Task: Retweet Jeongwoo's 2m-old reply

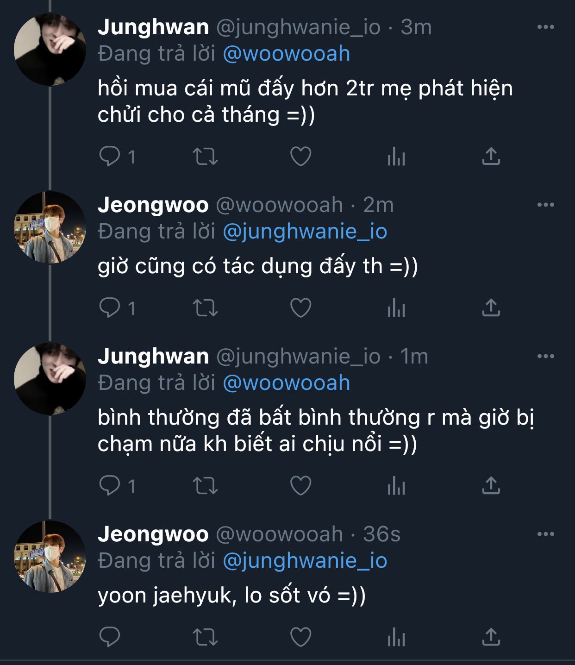Action: point(205,308)
